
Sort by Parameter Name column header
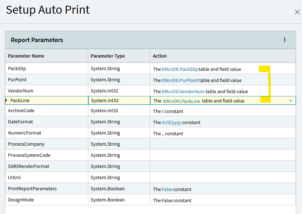pyautogui.click(x=26, y=56)
